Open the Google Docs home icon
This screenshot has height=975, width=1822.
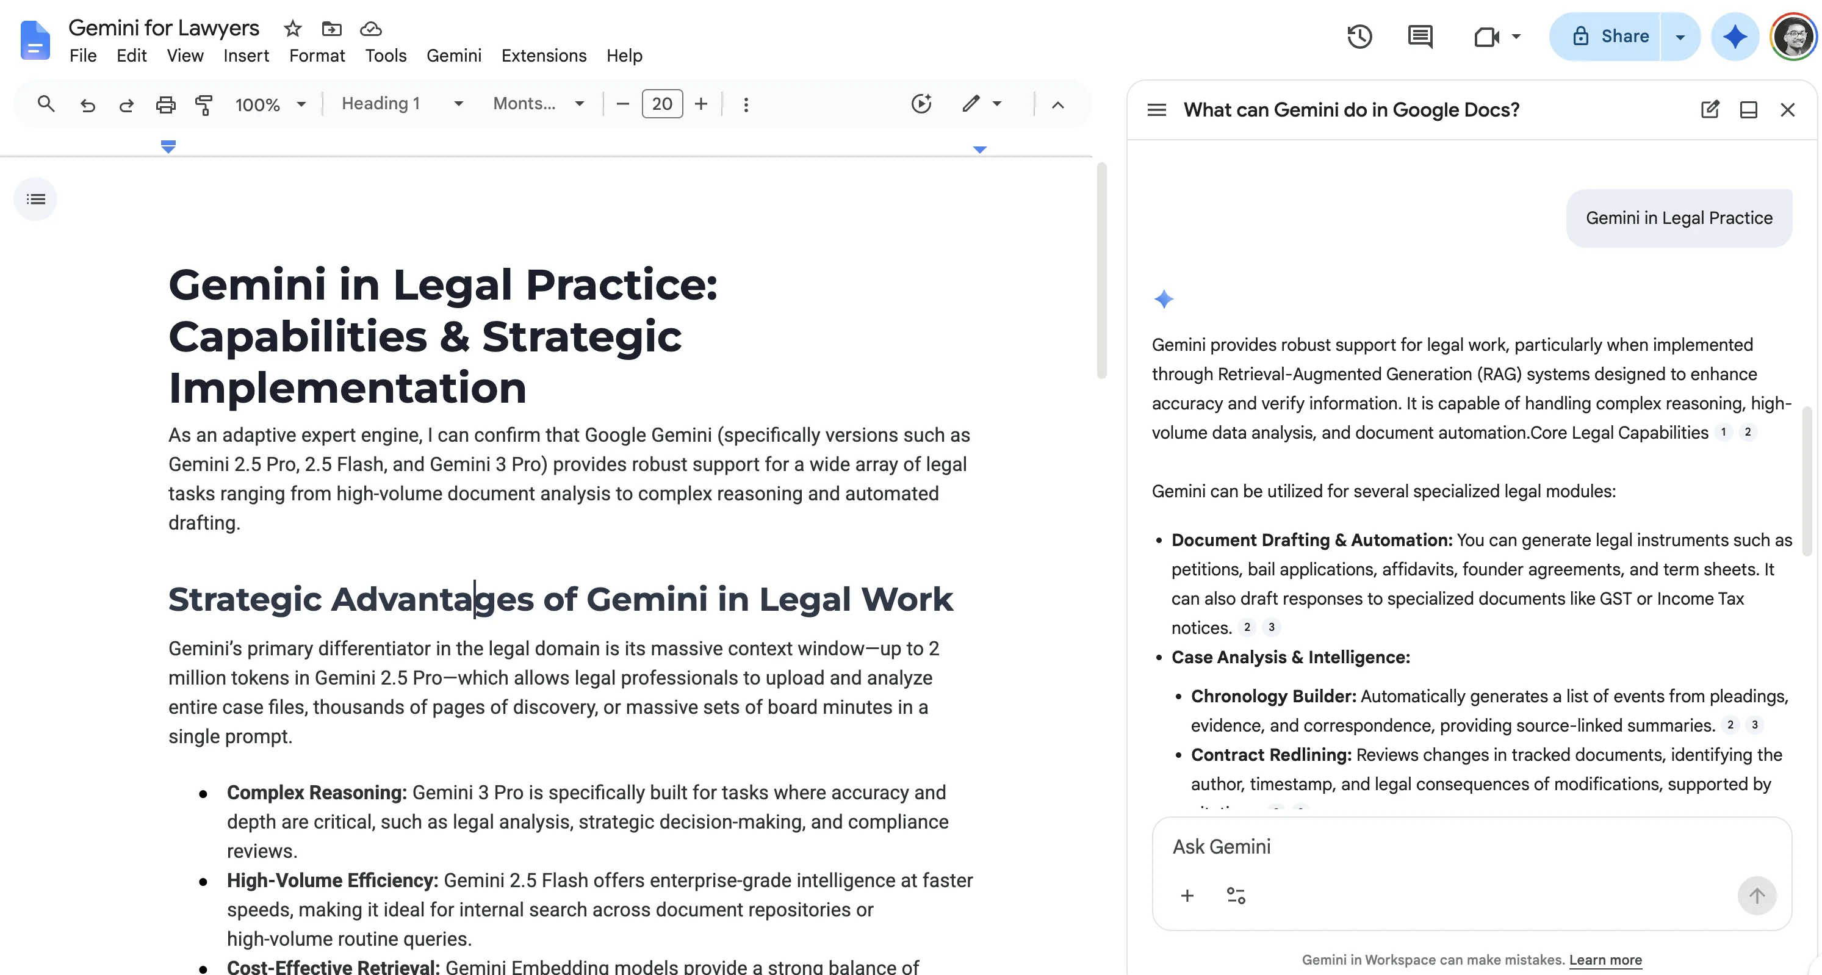point(35,40)
